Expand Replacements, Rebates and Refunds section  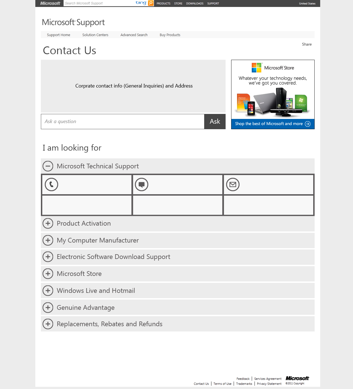(48, 324)
